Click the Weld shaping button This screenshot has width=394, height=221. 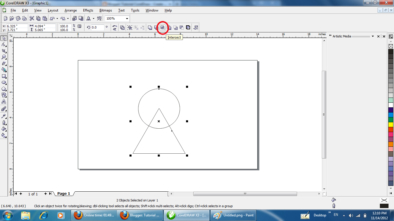tap(150, 28)
